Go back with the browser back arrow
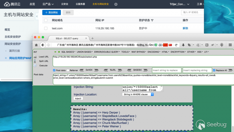This screenshot has height=132, width=234. pos(43,45)
